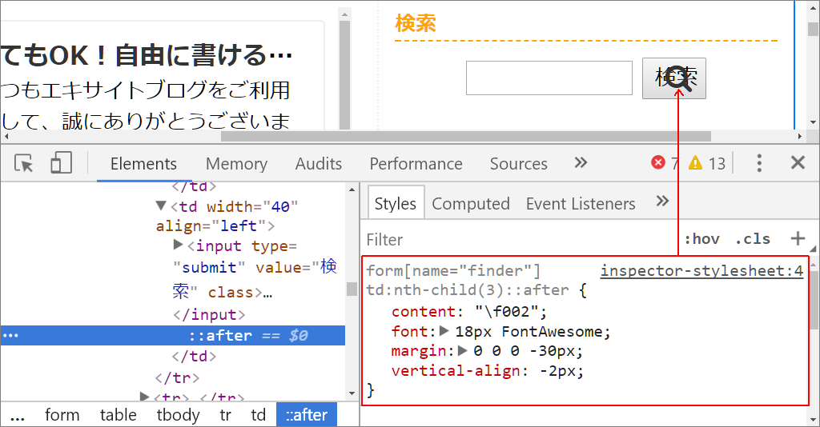Toggle the .cls class editor
820x427 pixels.
coord(753,239)
